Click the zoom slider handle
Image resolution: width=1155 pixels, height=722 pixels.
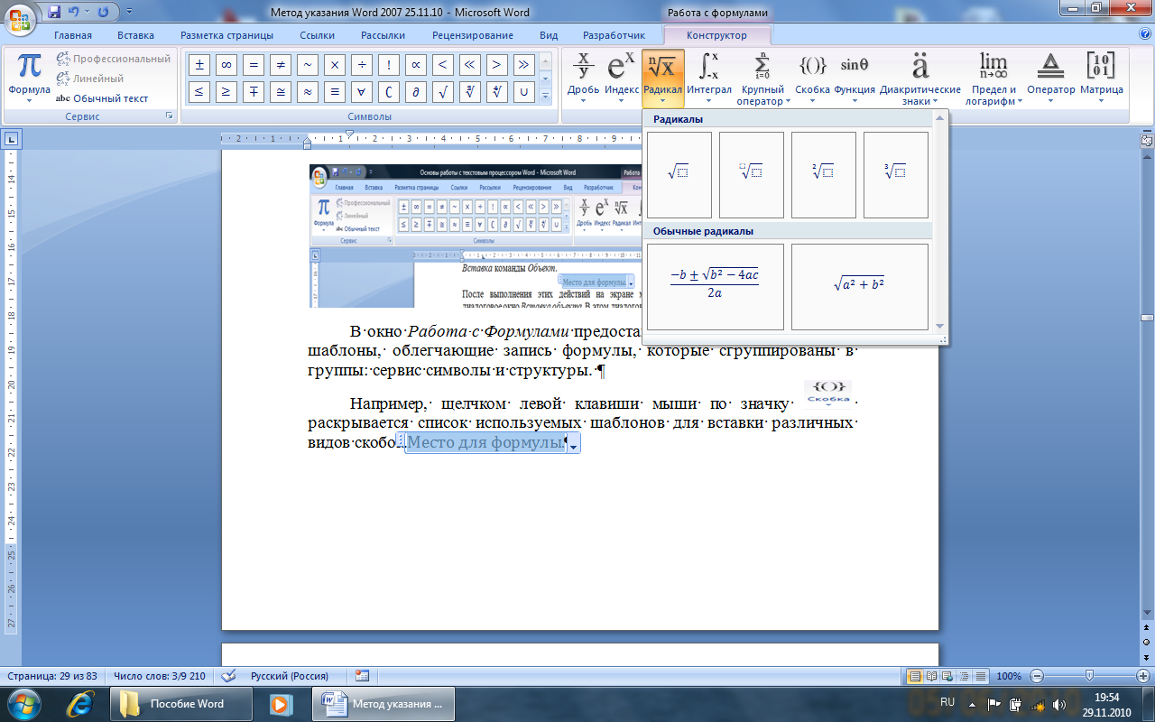click(1089, 676)
